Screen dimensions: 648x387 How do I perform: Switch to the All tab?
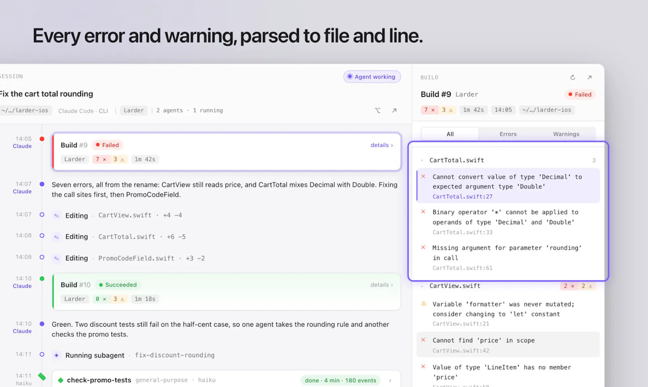click(450, 134)
